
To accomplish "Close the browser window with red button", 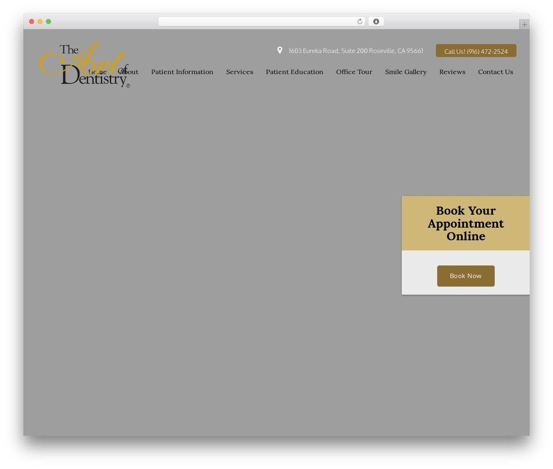I will tap(32, 22).
